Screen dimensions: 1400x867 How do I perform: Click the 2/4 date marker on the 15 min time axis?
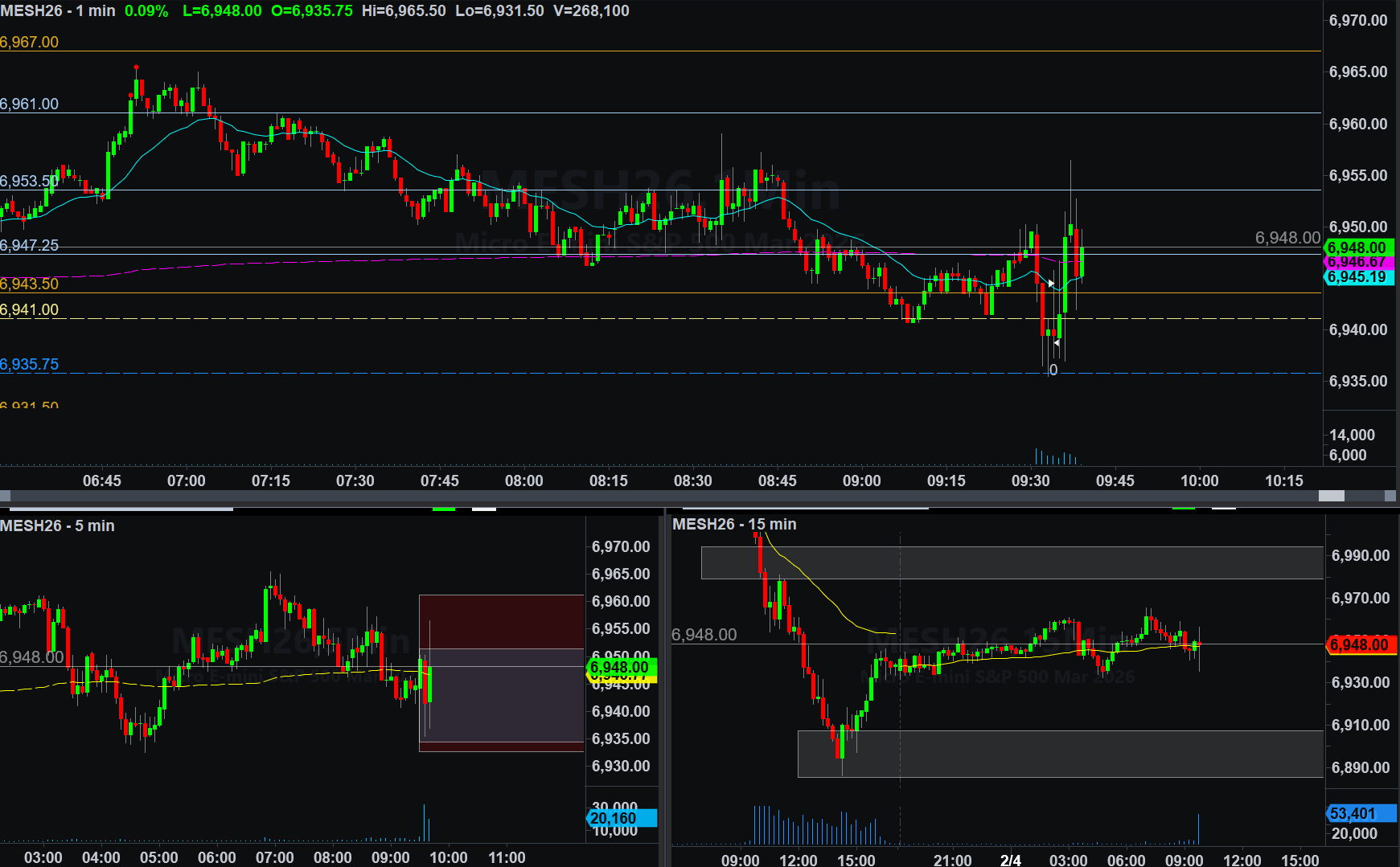[1011, 860]
